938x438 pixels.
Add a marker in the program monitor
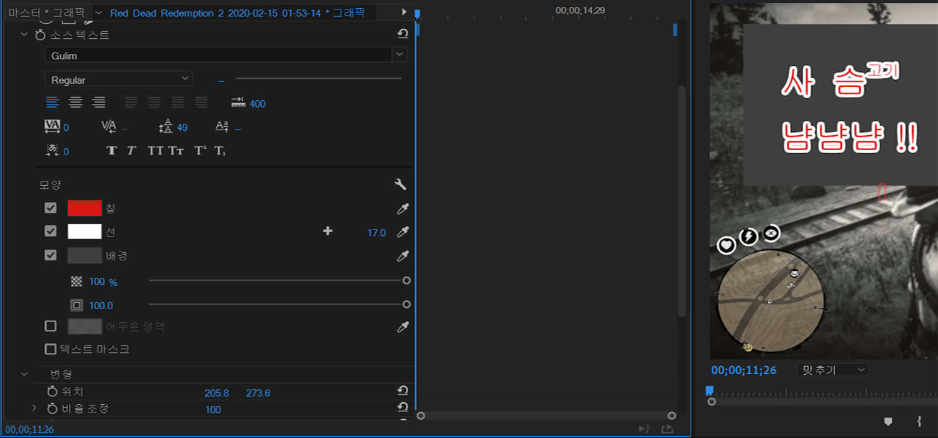pyautogui.click(x=888, y=421)
